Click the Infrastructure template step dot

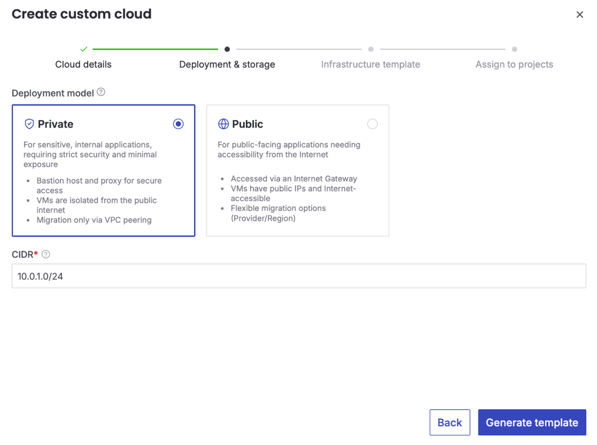[370, 49]
